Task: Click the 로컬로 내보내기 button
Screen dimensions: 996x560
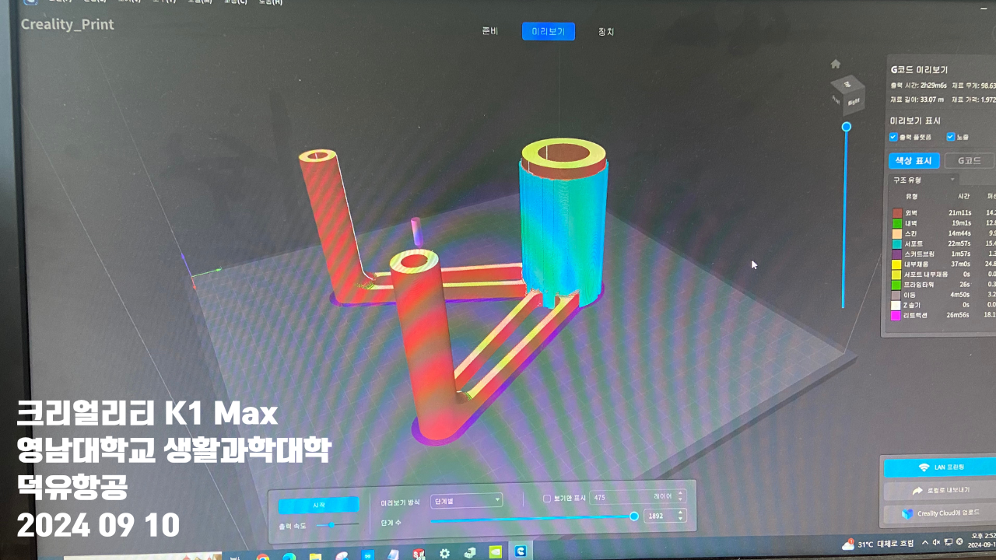Action: click(940, 491)
